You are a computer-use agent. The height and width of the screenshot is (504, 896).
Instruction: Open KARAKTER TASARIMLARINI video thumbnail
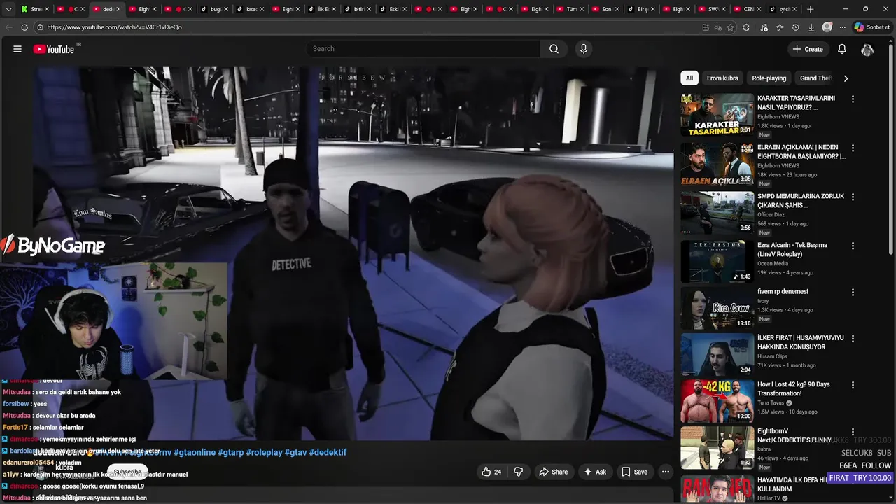tap(717, 115)
